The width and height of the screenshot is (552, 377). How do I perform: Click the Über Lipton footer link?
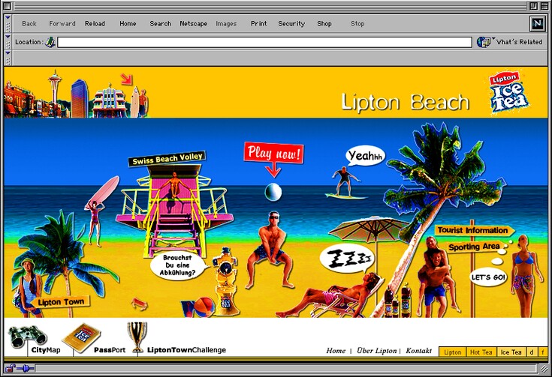coord(376,350)
